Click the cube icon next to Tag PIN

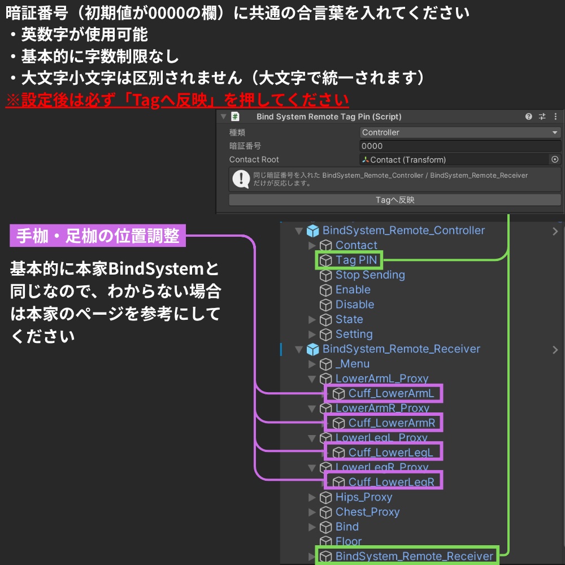326,260
